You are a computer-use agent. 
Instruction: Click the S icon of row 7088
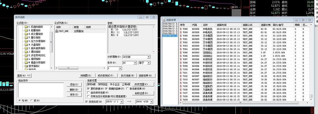[181, 29]
